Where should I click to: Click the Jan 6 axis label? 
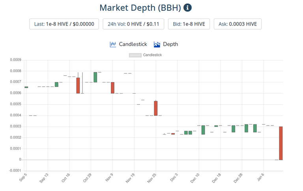click(260, 177)
